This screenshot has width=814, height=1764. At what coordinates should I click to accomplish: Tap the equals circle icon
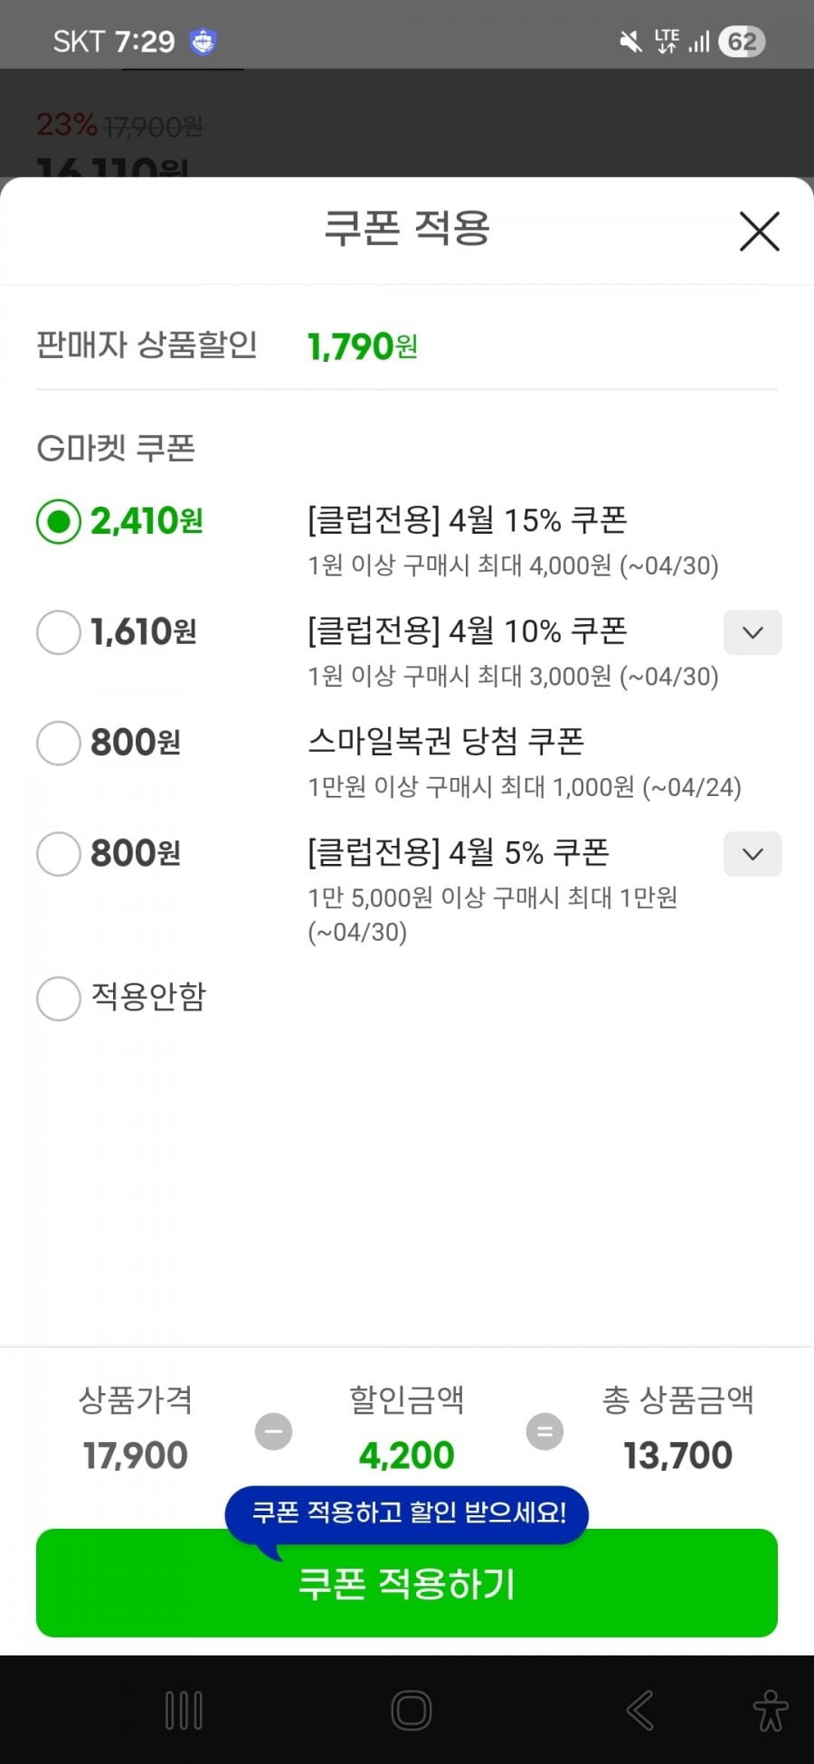click(544, 1431)
